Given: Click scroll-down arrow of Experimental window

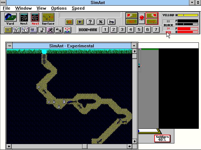Looking at the screenshot, I should click(x=135, y=141).
